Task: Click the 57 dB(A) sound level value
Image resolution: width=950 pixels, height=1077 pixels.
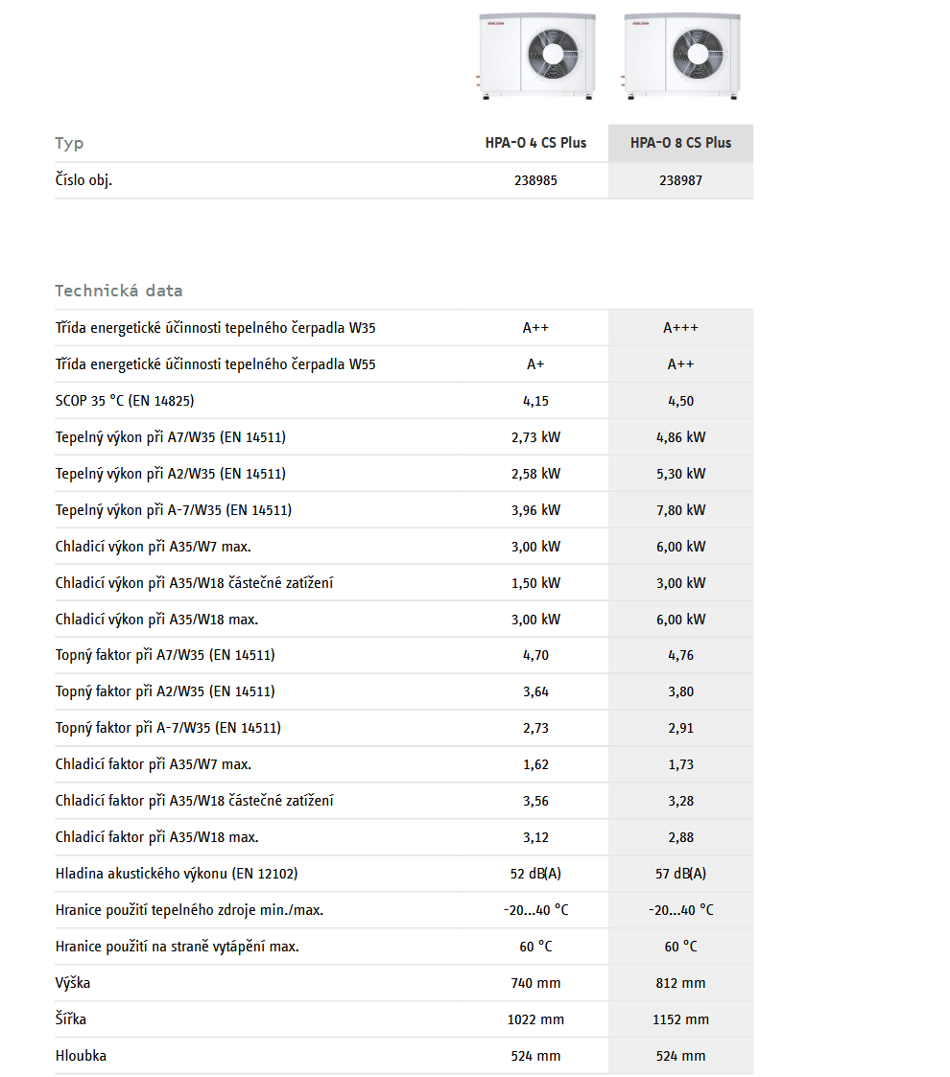Action: 680,874
